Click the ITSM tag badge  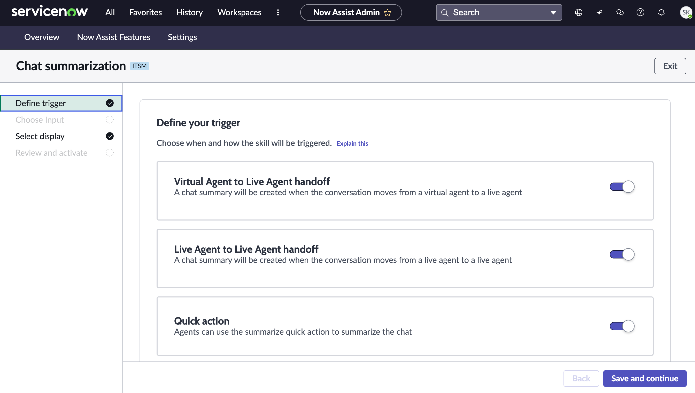coord(139,66)
